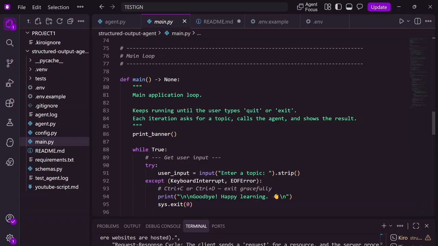Click the editor vertical scrollbar thumb
Screen dimensions: 438x246
pyautogui.click(x=433, y=123)
